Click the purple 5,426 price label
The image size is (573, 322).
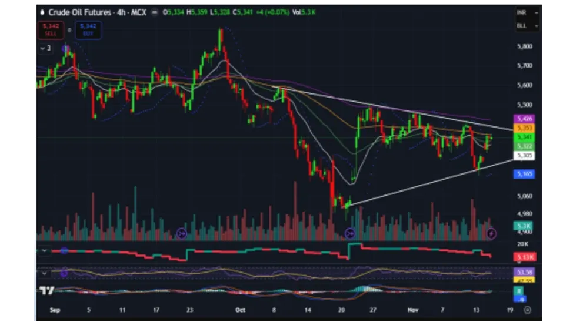(524, 119)
